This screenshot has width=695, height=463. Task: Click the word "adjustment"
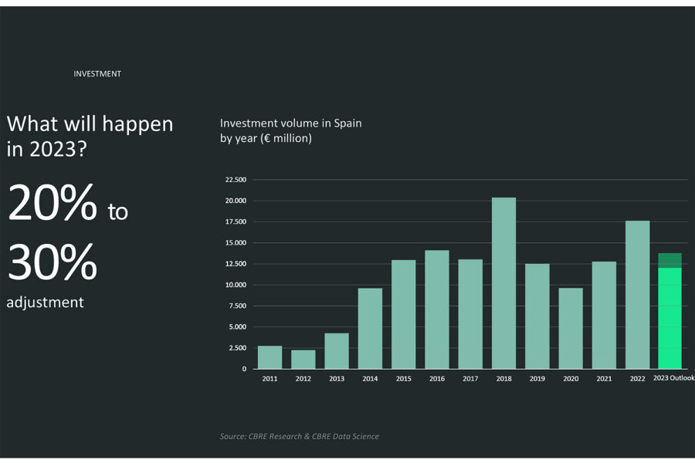pyautogui.click(x=45, y=302)
